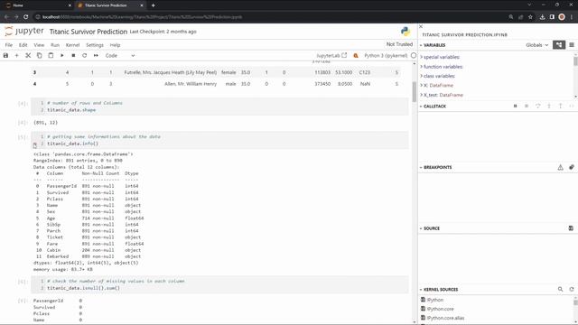Screen dimensions: 578x325
Task: Open the Settings menu
Action: (95, 45)
